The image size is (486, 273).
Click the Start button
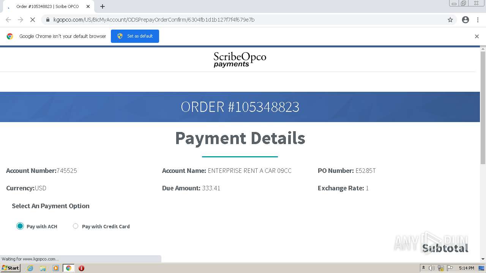click(x=11, y=268)
